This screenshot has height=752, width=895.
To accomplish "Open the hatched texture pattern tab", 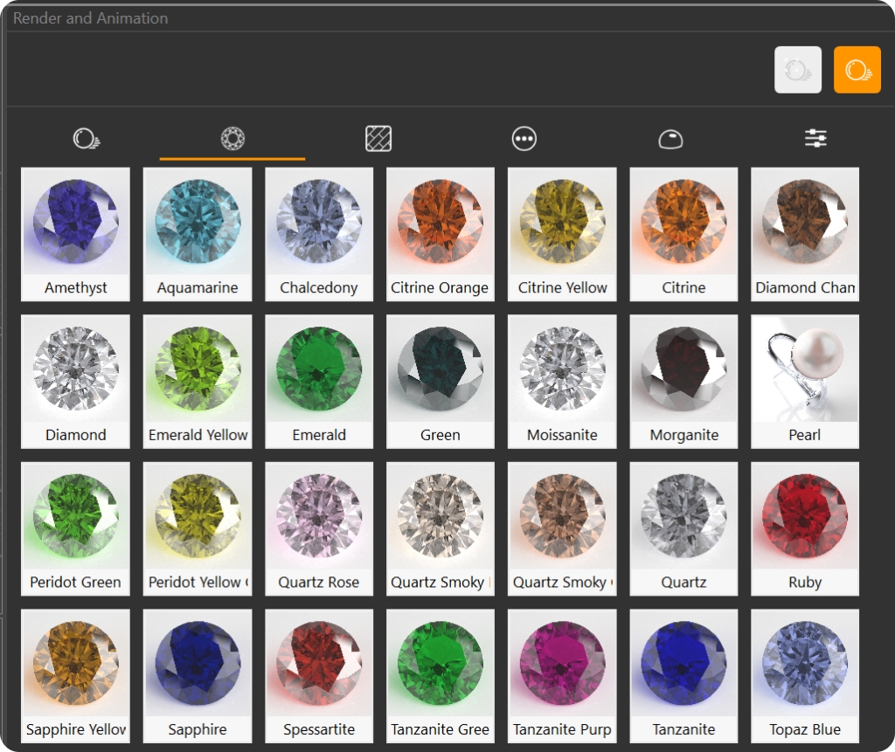I will pos(378,139).
